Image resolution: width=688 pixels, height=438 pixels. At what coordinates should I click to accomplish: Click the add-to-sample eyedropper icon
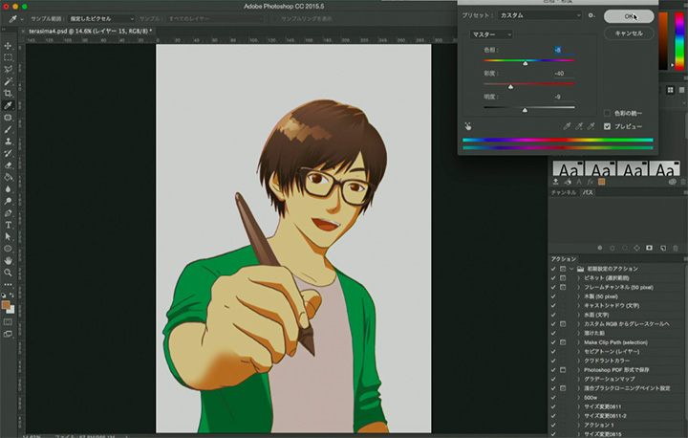tap(579, 126)
